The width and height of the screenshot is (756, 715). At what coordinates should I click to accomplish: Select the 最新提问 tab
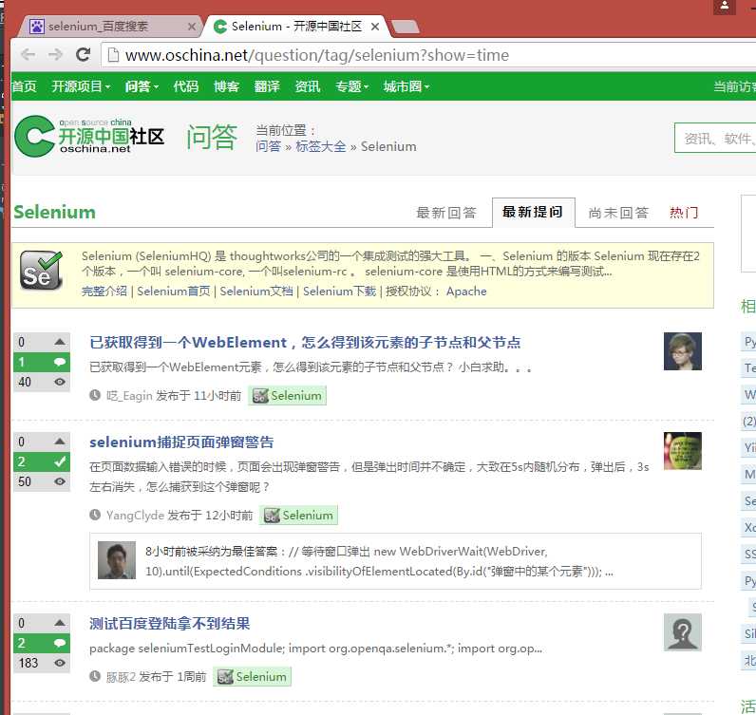point(533,212)
